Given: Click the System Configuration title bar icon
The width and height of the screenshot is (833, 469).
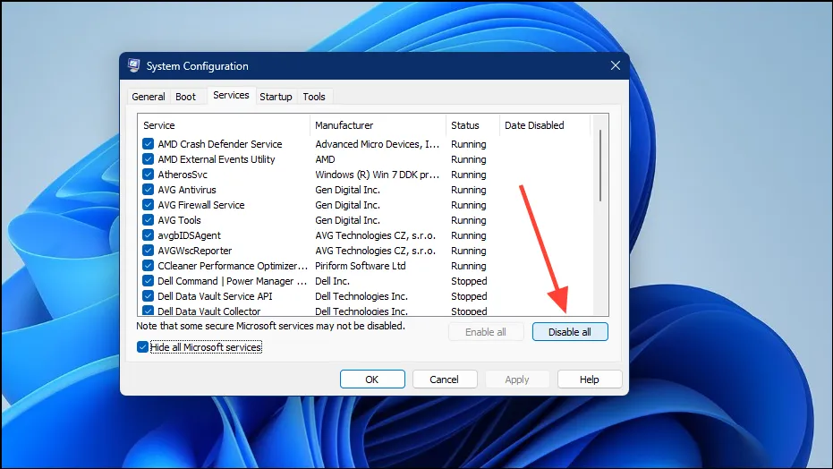Looking at the screenshot, I should point(134,65).
